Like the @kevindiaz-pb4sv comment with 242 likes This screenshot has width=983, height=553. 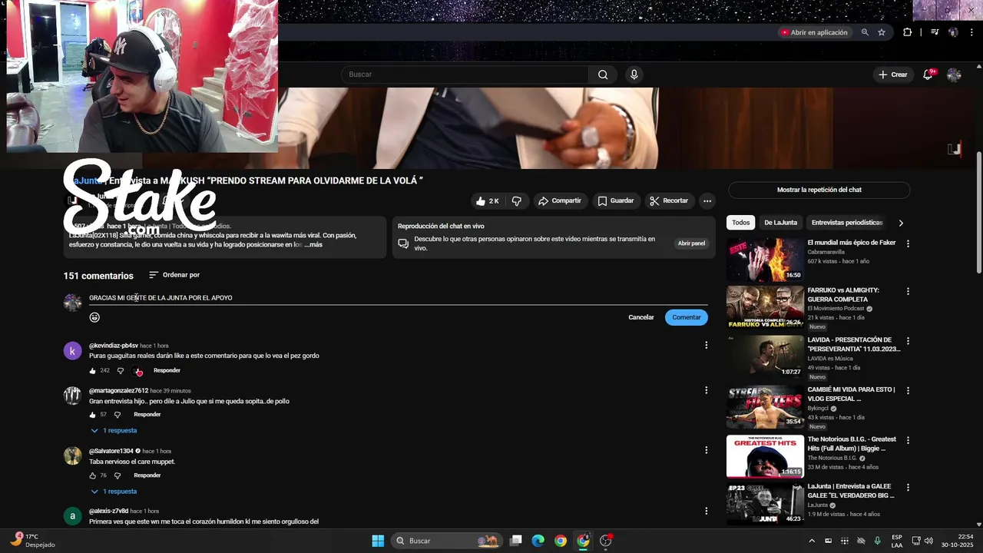click(93, 371)
